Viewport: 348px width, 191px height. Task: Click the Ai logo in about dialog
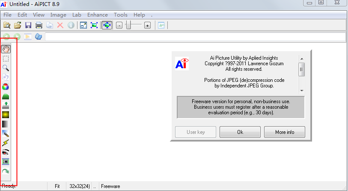pos(182,64)
